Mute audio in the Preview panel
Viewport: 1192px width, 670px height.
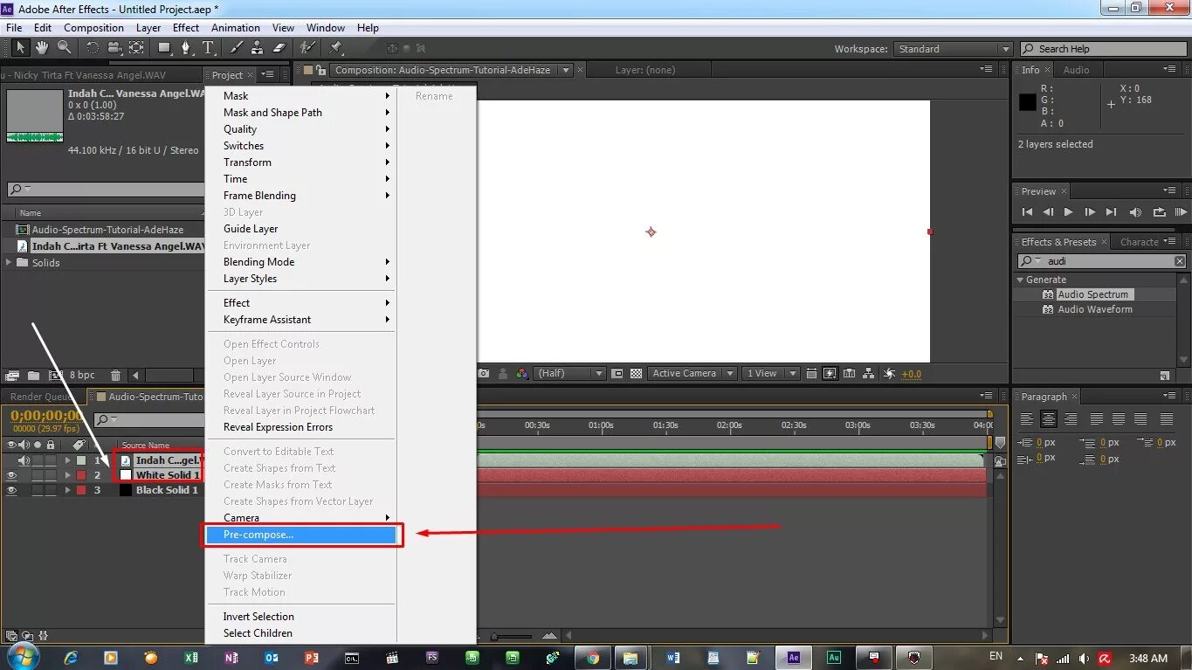coord(1135,211)
